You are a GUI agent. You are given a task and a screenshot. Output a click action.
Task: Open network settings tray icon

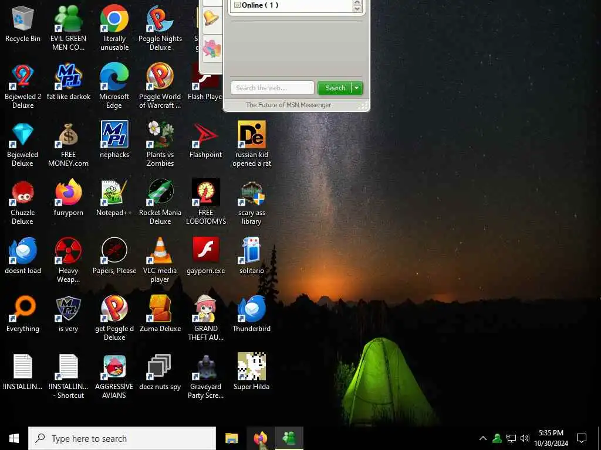click(x=511, y=438)
